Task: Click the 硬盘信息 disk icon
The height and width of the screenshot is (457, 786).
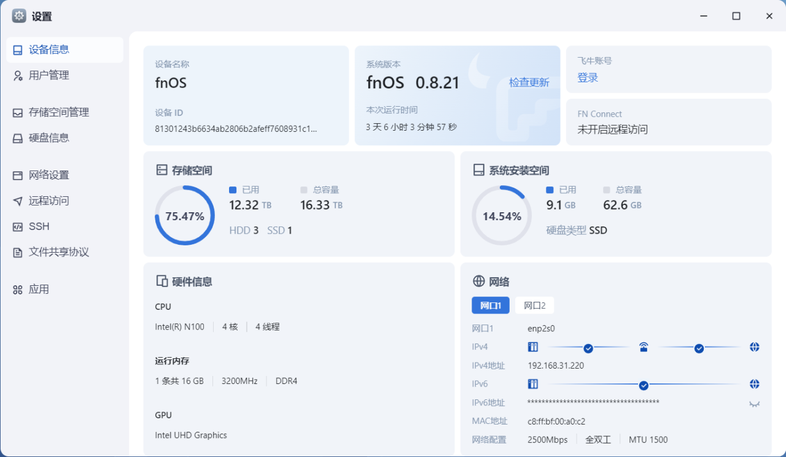Action: pos(18,139)
